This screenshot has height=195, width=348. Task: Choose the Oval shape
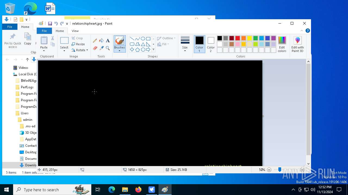143,38
